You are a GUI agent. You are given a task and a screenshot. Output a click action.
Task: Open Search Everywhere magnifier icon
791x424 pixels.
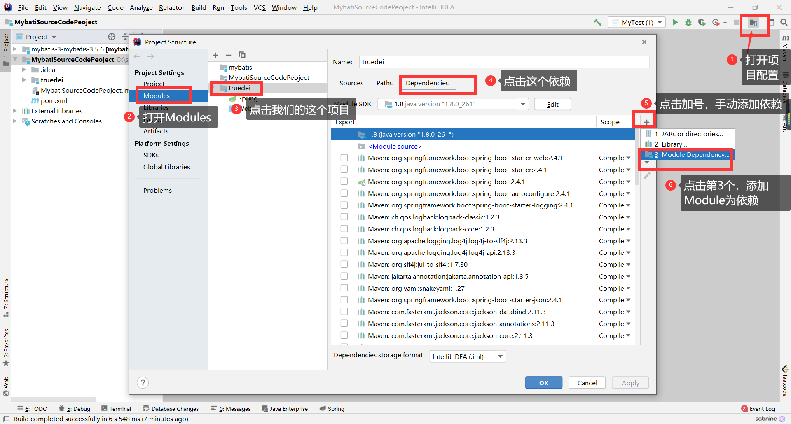coord(784,22)
